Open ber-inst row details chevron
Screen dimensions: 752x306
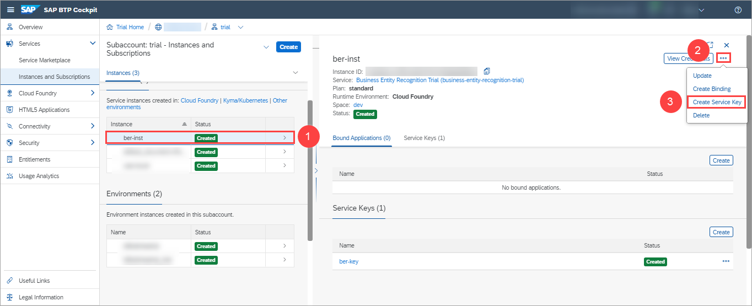point(284,138)
